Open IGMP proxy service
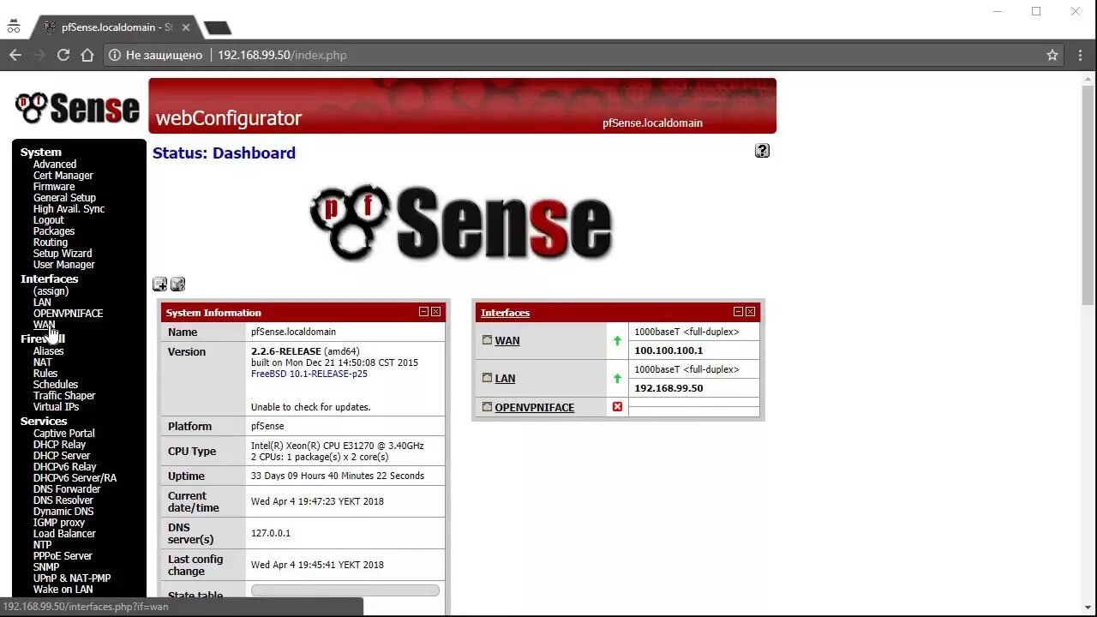 click(x=59, y=523)
